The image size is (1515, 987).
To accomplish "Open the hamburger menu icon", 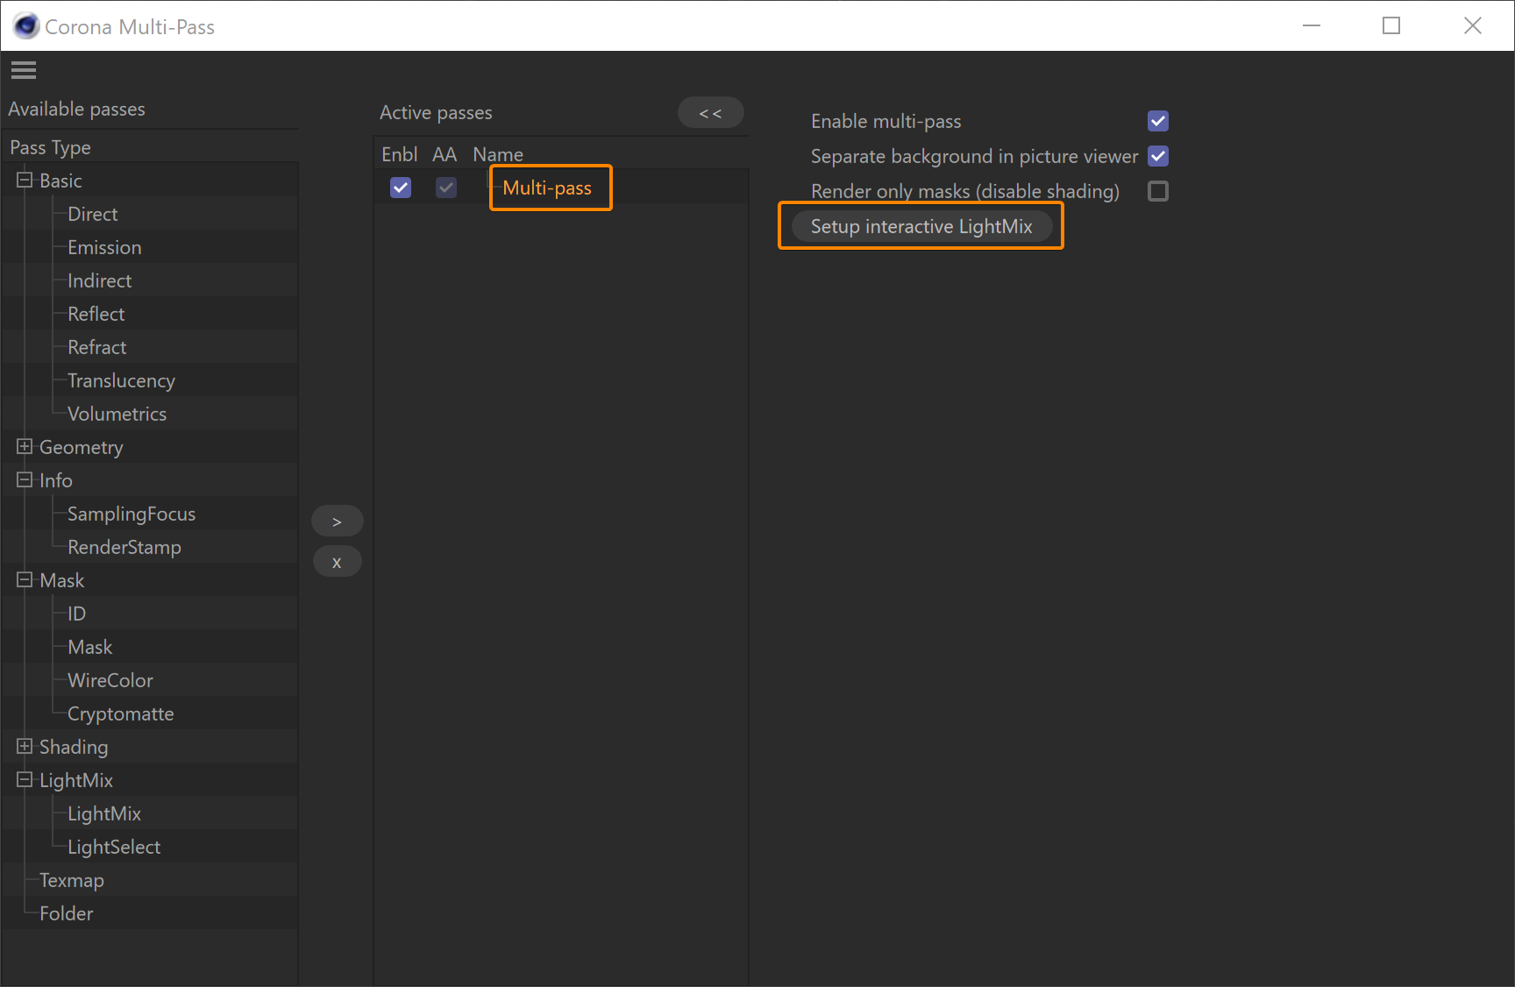I will coord(24,70).
